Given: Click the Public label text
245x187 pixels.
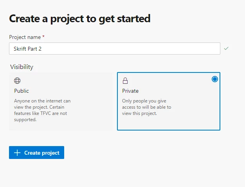Looking at the screenshot, I should 22,91.
